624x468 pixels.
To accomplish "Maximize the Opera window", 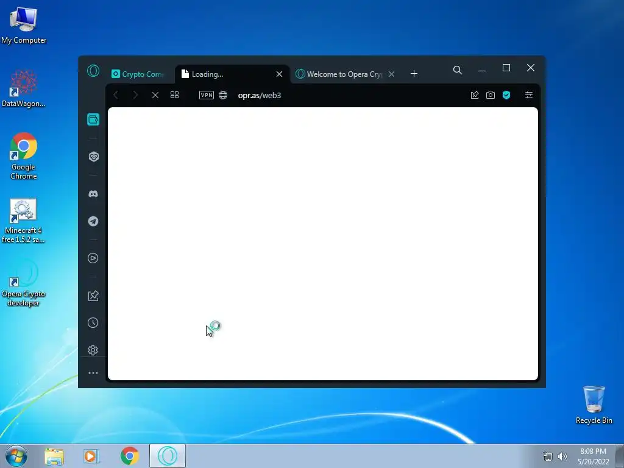I will [506, 68].
